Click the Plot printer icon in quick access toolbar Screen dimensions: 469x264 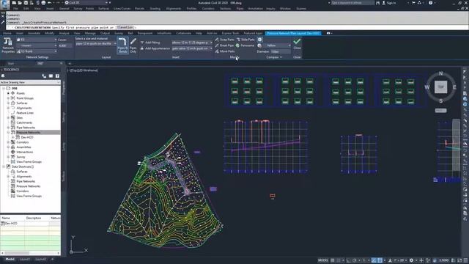(x=43, y=3)
